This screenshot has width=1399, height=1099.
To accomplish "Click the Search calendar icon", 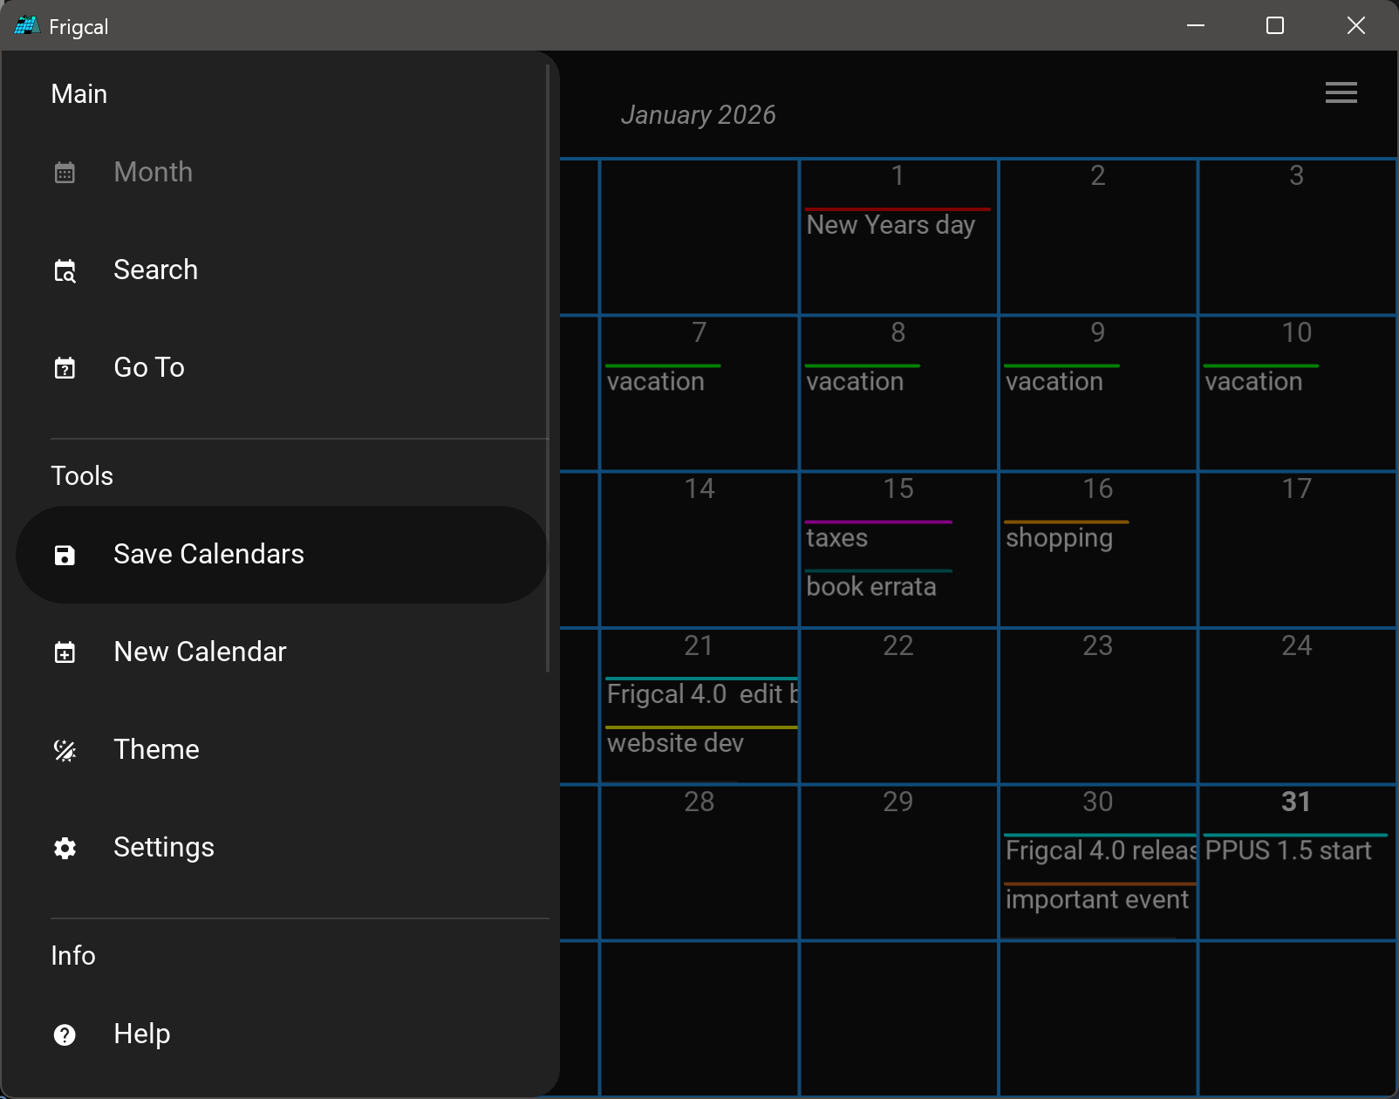I will pyautogui.click(x=65, y=271).
